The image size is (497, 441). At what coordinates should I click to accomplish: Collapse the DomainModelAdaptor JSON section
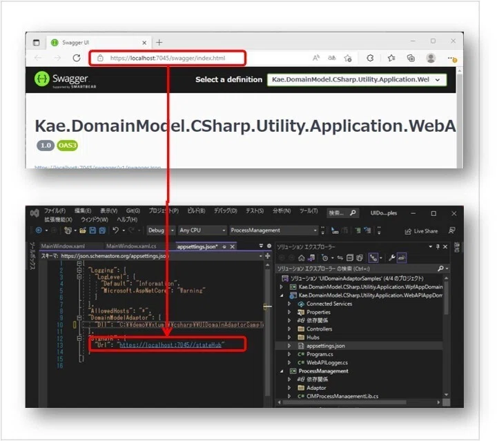tap(79, 317)
